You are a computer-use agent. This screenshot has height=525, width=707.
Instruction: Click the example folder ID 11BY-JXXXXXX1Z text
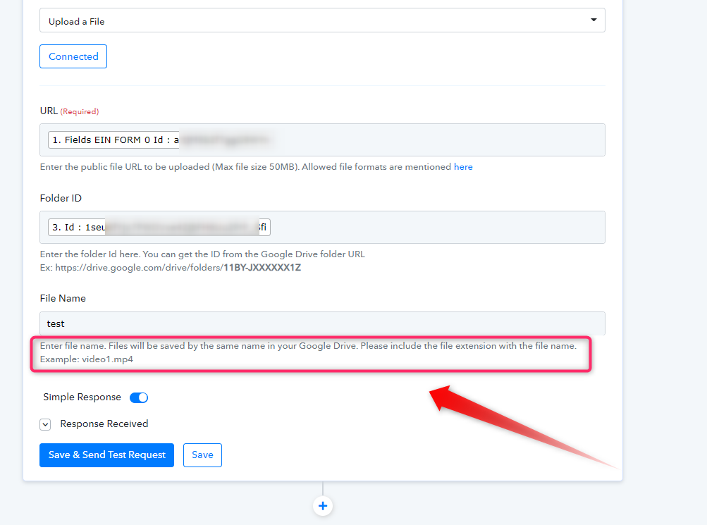pyautogui.click(x=262, y=268)
